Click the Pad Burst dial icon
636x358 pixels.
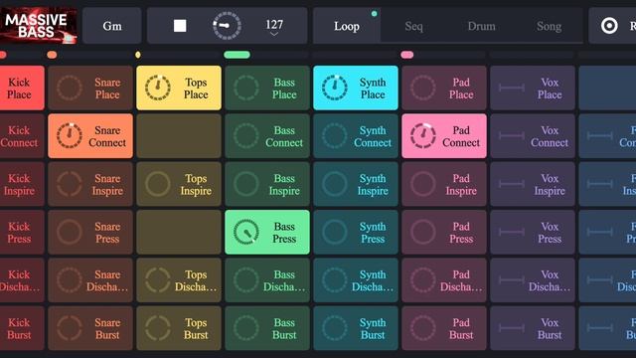[x=422, y=328]
